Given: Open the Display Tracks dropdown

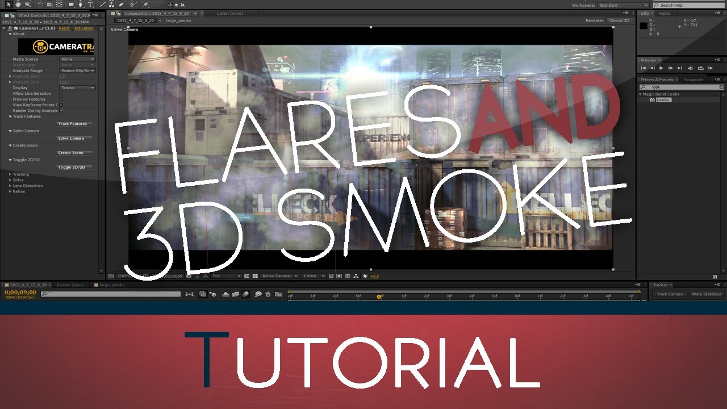Looking at the screenshot, I should pyautogui.click(x=77, y=87).
